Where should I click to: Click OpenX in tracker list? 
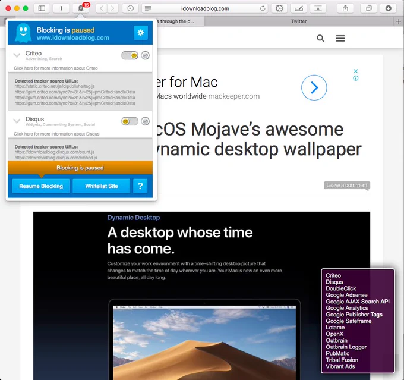pyautogui.click(x=334, y=334)
